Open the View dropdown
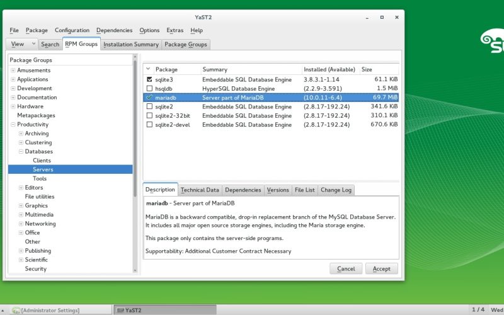The height and width of the screenshot is (315, 504). point(22,44)
